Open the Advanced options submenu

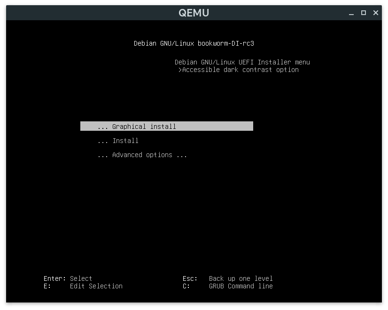[142, 155]
